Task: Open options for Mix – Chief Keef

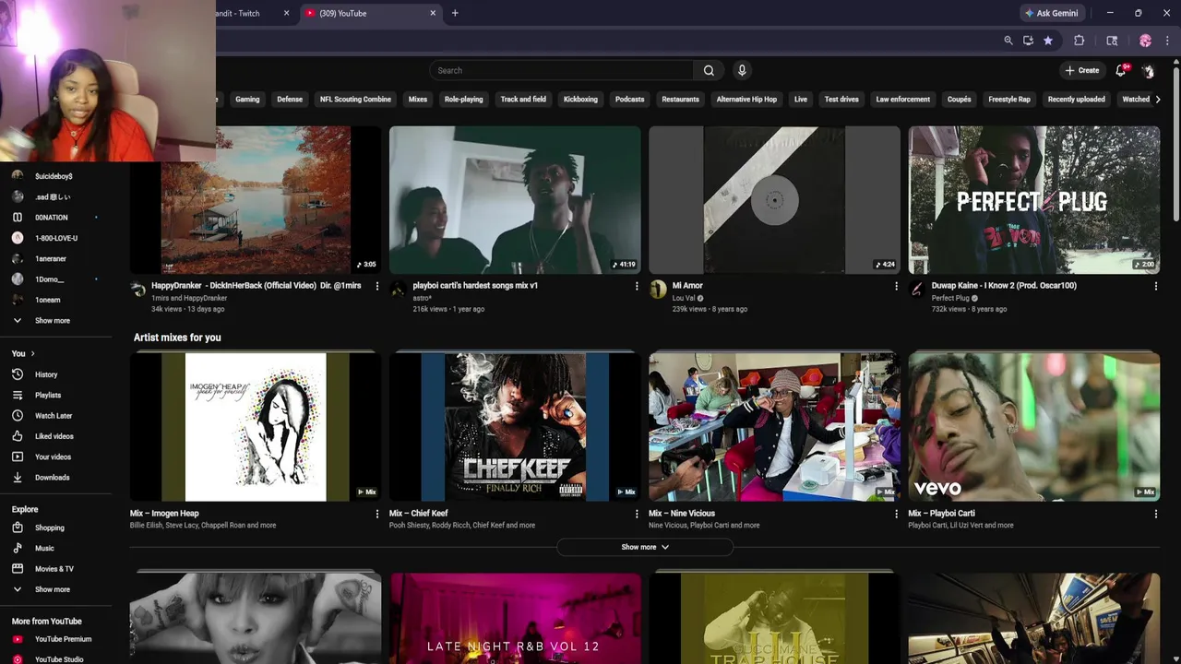Action: pos(636,514)
